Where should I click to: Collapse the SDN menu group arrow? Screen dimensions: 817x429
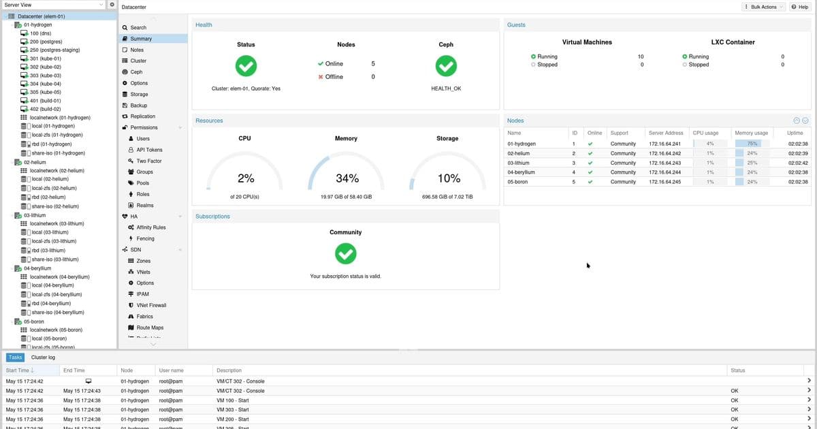click(180, 250)
